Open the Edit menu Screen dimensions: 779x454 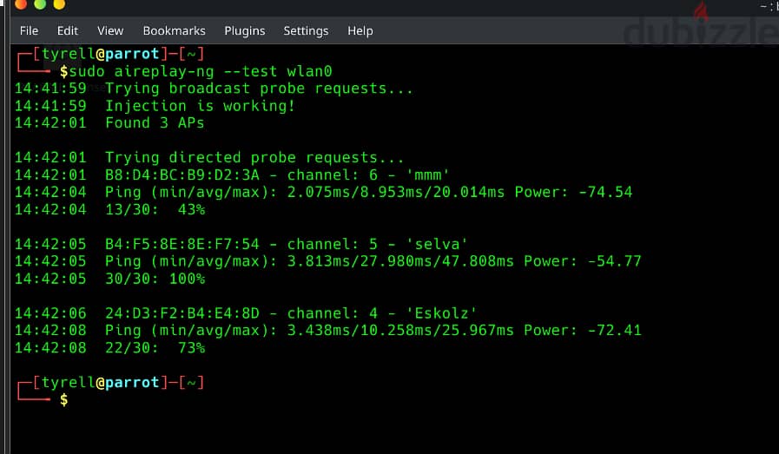click(x=68, y=30)
